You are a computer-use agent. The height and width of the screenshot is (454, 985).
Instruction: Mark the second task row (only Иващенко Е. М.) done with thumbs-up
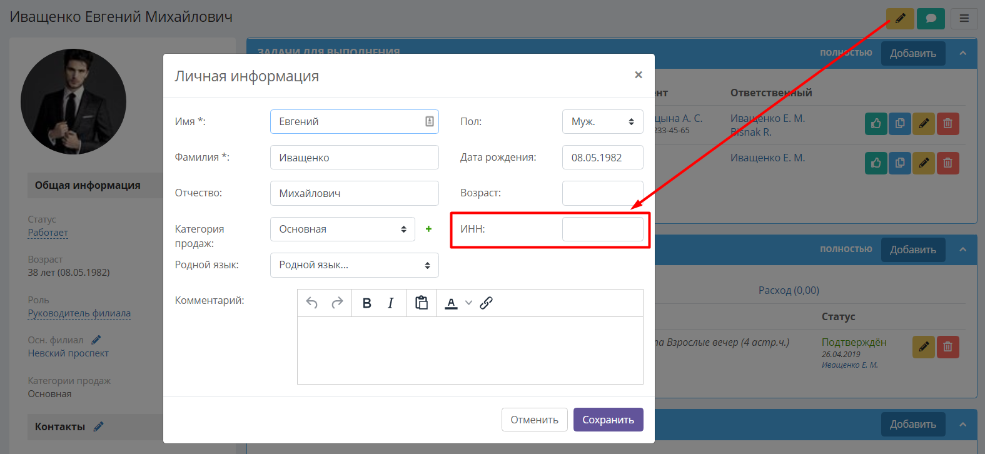(876, 163)
